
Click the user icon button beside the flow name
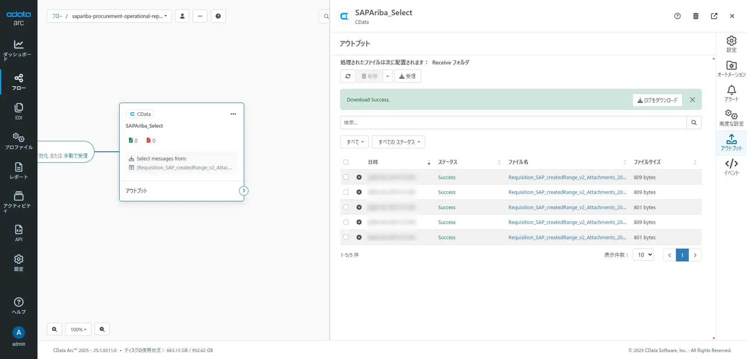point(182,16)
